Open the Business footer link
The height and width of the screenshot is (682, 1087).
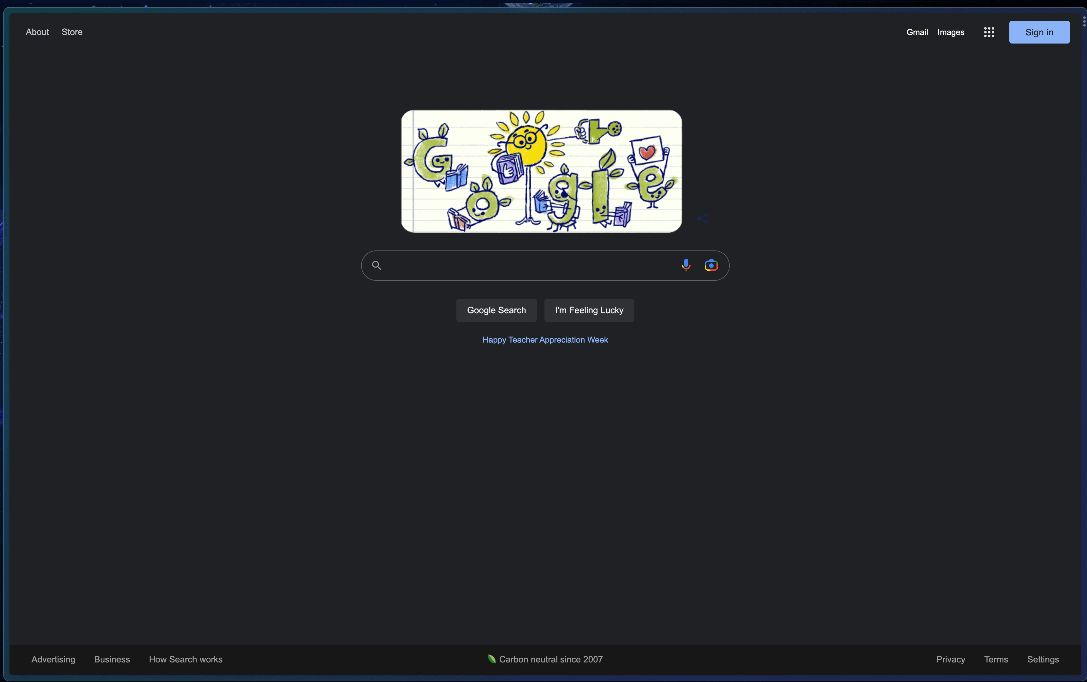click(112, 659)
